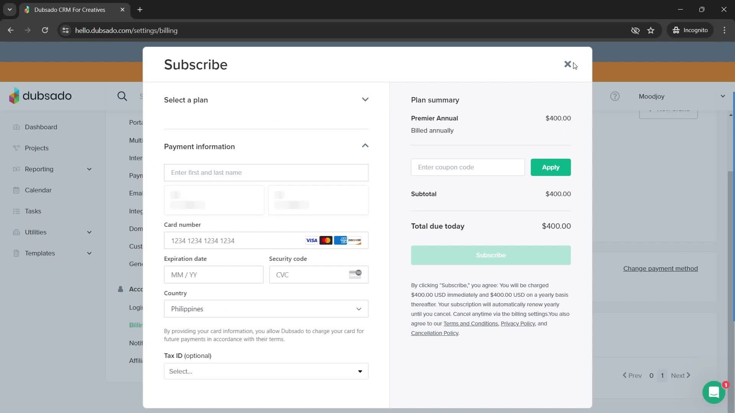Click the Tasks sidebar icon
Screen dimensions: 735x413
[x=16, y=211]
